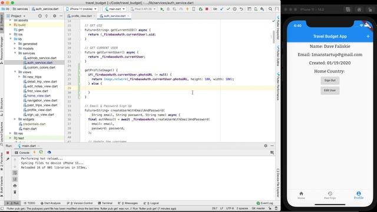Expand the test folder
This screenshot has height=212, width=377.
tap(11, 138)
